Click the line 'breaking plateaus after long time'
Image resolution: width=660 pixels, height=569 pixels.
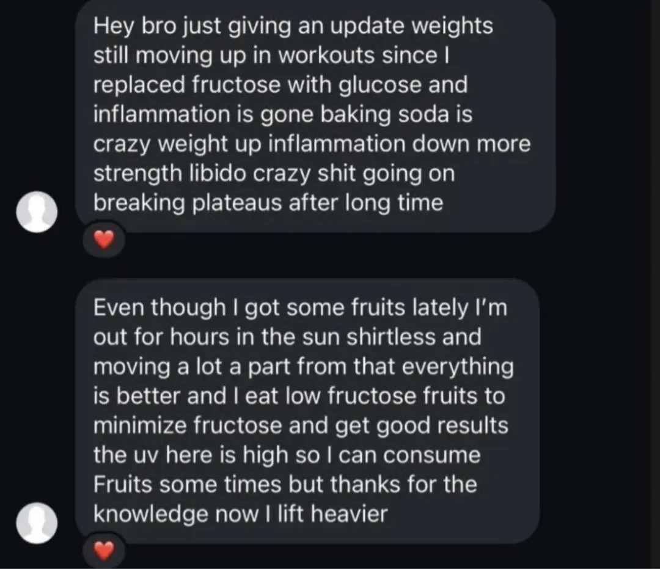click(x=268, y=203)
